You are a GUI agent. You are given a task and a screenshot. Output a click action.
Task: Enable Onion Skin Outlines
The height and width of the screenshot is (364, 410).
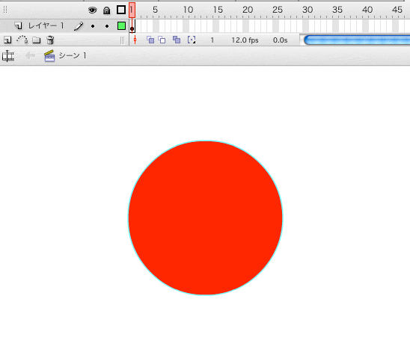162,40
